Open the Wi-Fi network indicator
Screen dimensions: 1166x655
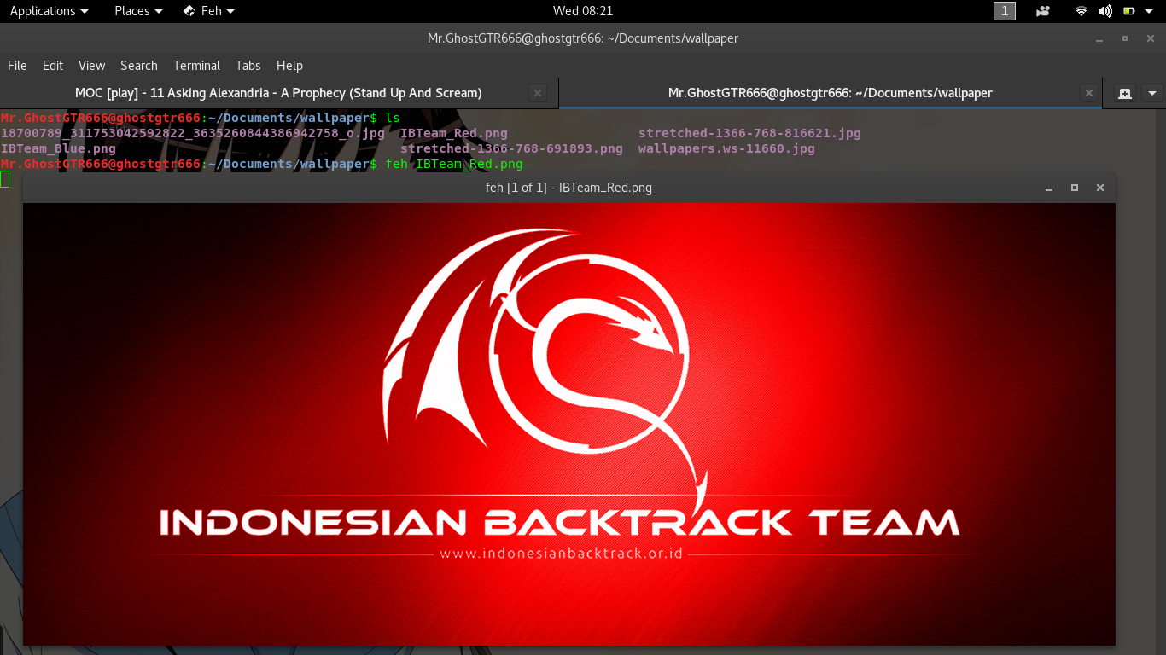(1081, 11)
